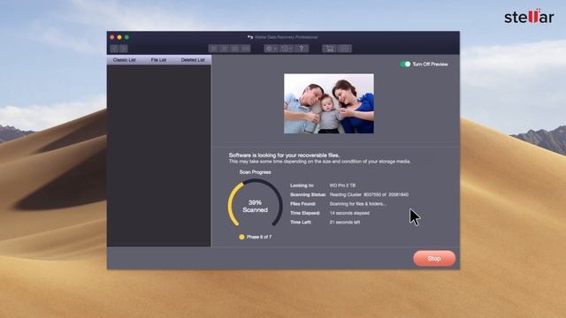Click the 'Scan Progress' heading
The image size is (566, 318).
point(255,172)
